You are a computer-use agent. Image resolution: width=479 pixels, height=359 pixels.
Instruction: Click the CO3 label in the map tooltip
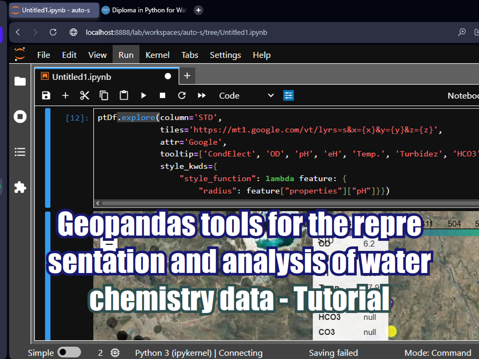click(327, 332)
